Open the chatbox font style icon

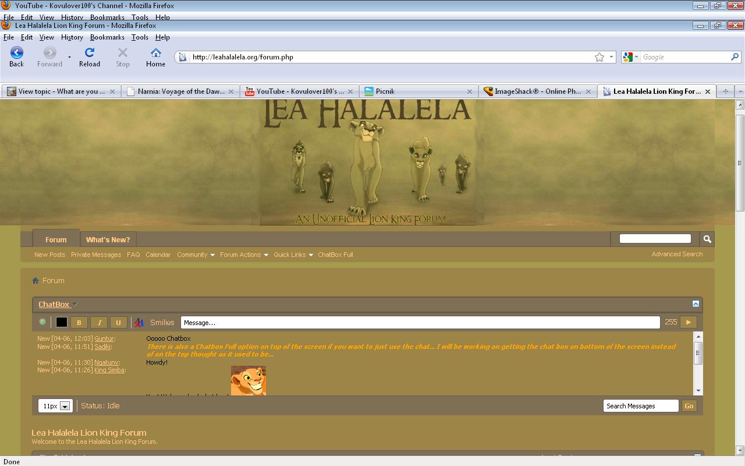tap(139, 322)
